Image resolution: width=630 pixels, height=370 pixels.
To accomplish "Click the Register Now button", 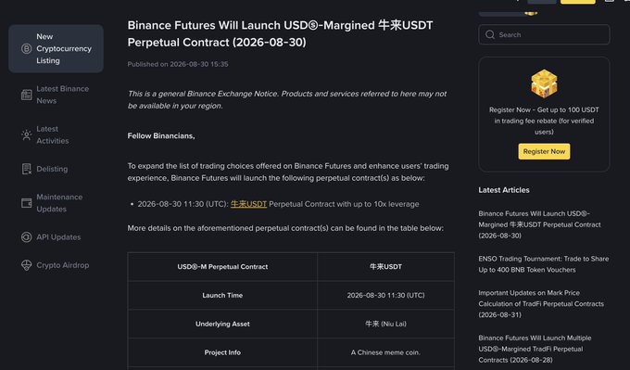I will 544,152.
